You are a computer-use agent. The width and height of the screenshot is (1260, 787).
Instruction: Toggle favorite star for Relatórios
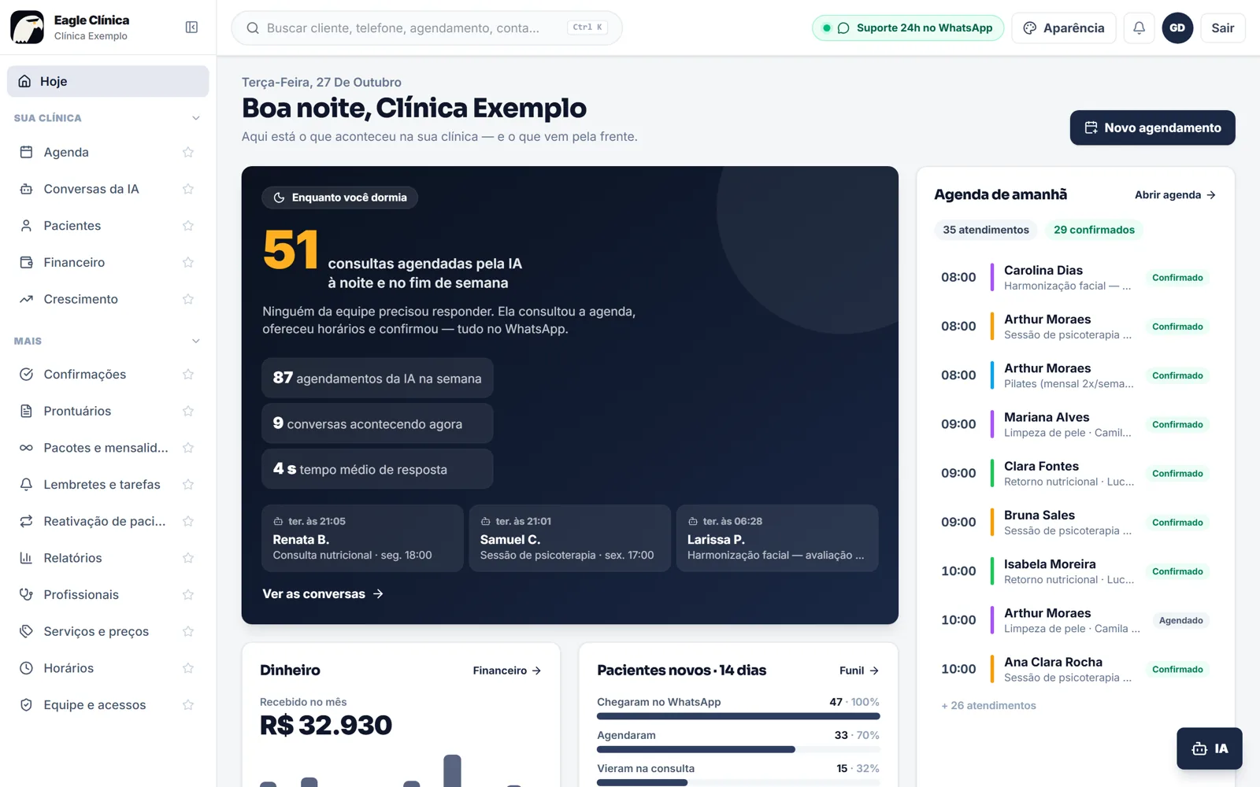coord(188,558)
